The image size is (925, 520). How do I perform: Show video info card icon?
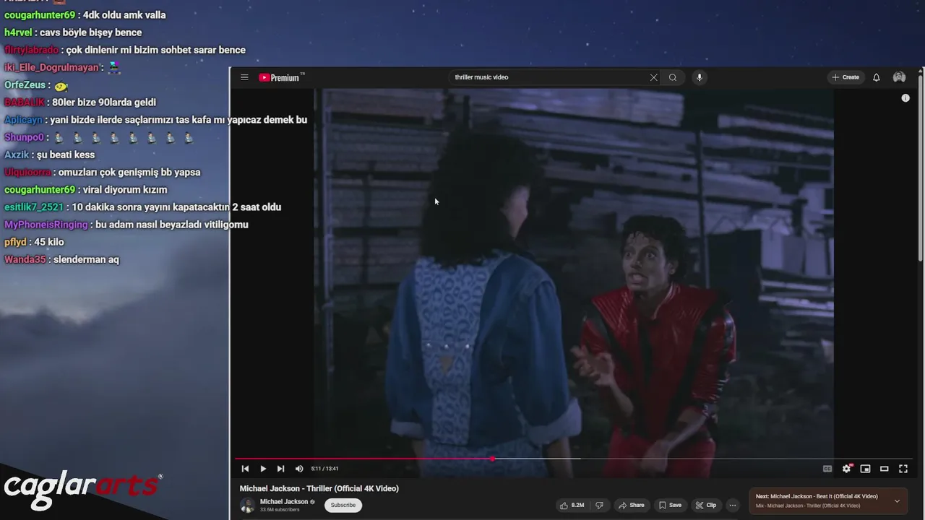(905, 97)
